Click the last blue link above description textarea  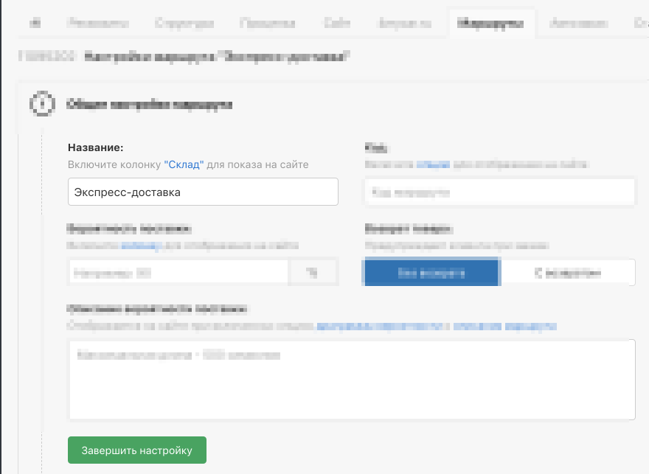(x=504, y=326)
